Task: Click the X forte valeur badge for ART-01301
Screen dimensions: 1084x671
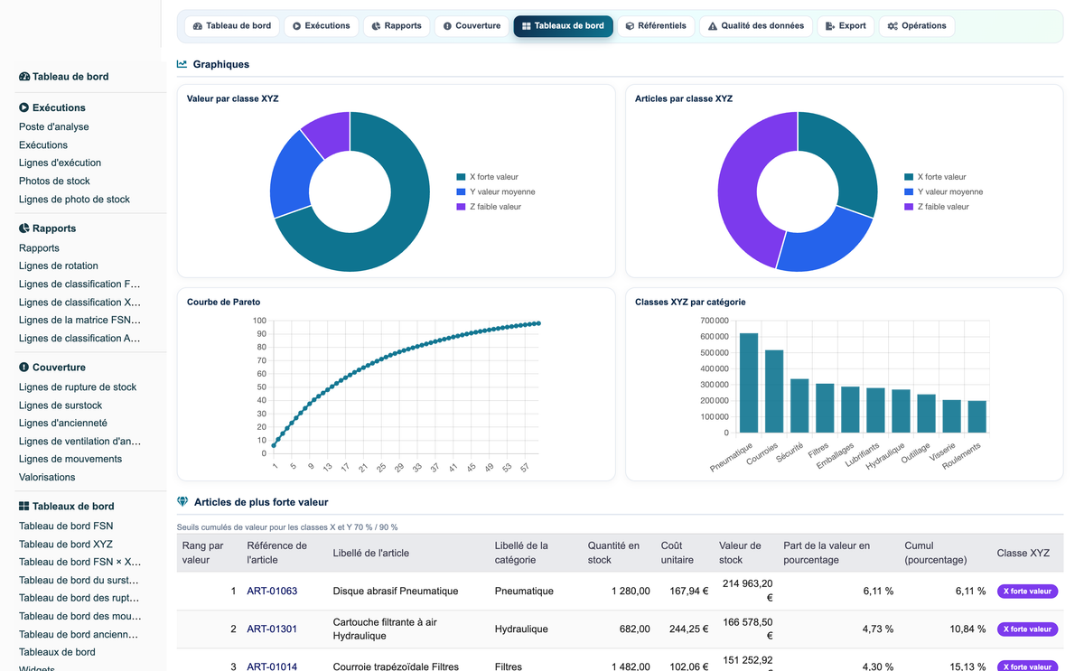Action: pos(1027,629)
